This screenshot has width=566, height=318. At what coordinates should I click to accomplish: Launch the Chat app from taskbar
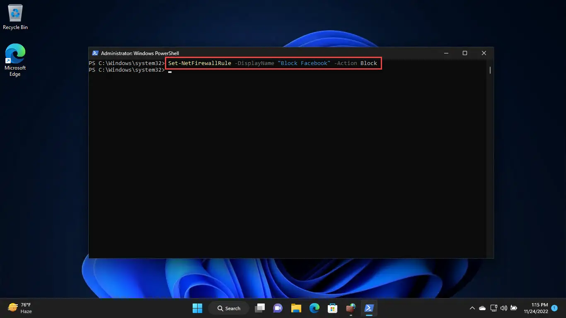coord(278,308)
